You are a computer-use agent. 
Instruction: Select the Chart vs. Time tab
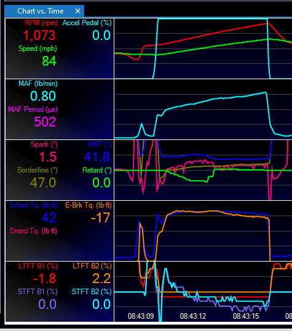(41, 11)
